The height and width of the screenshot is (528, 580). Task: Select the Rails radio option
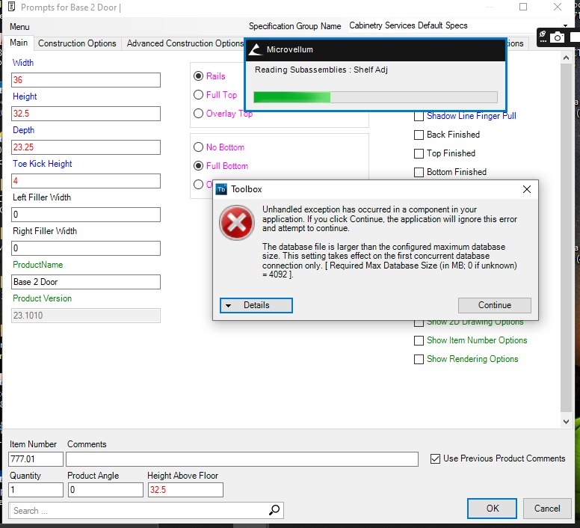[199, 76]
